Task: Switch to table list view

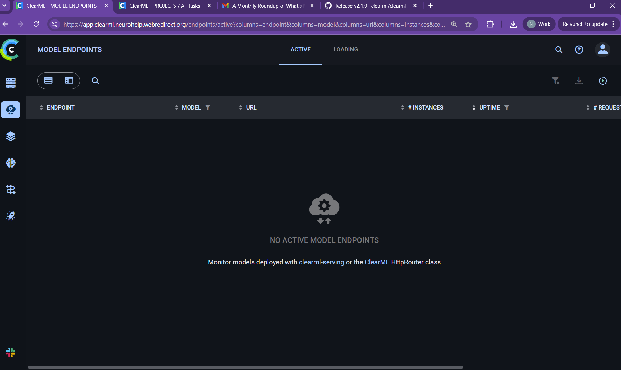Action: pyautogui.click(x=48, y=80)
